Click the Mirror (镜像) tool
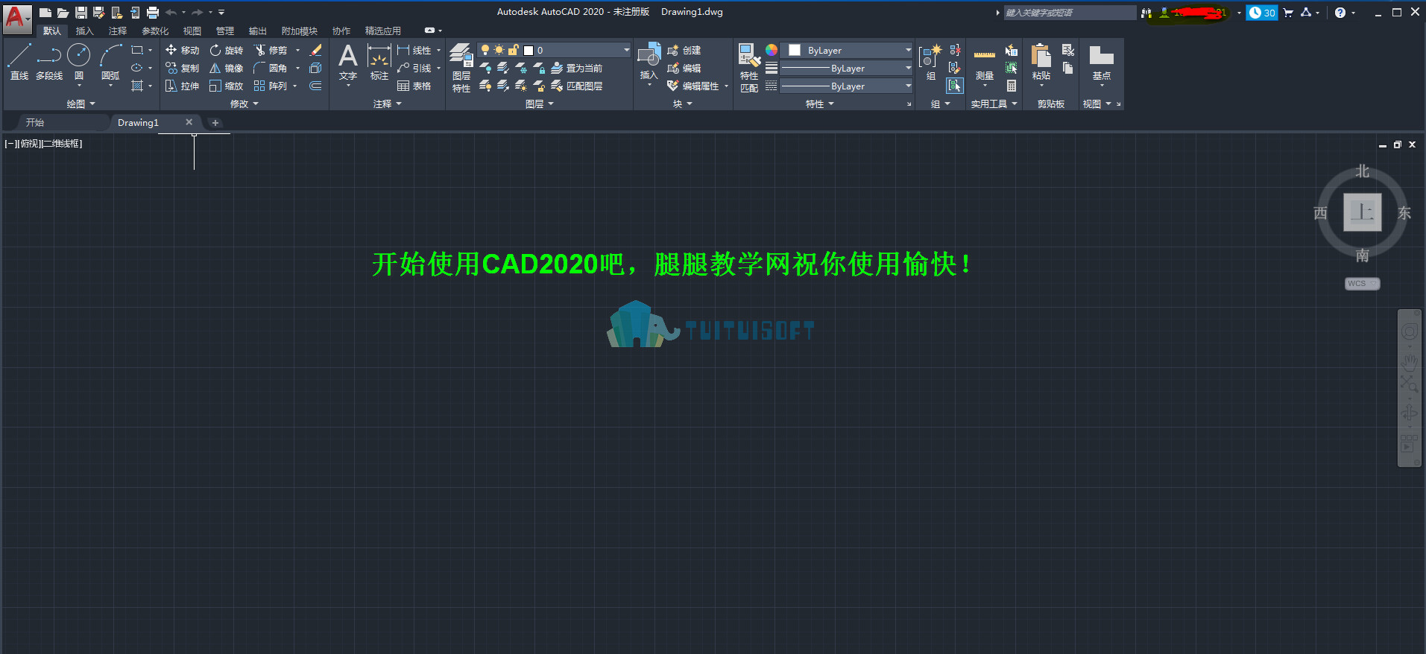1426x654 pixels. point(227,68)
